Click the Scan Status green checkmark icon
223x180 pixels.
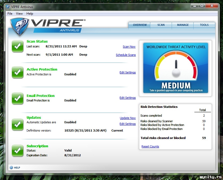click(x=17, y=46)
